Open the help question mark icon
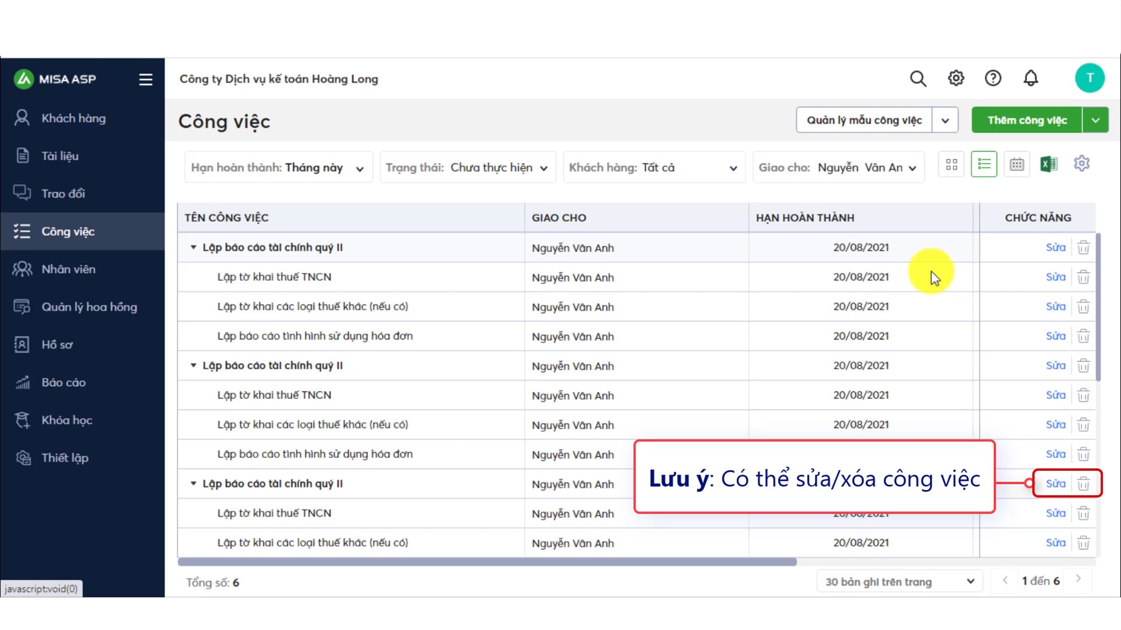This screenshot has width=1121, height=630. [993, 78]
